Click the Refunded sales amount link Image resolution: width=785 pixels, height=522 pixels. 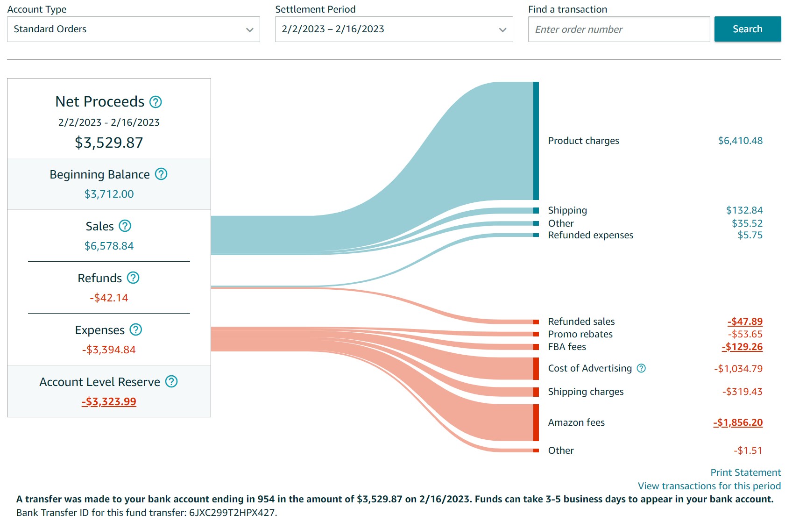coord(744,322)
